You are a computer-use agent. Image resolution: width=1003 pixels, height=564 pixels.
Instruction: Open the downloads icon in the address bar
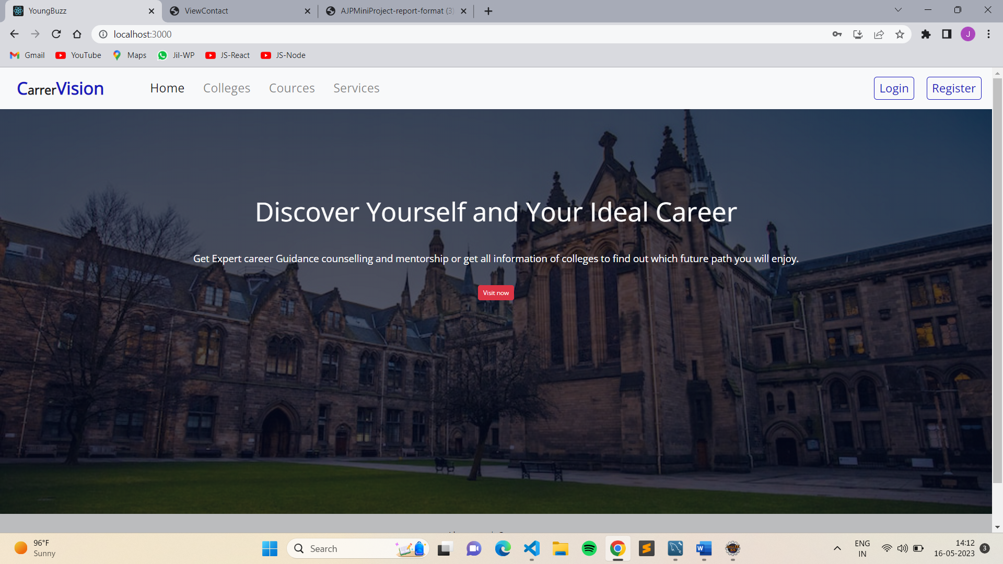coord(858,34)
